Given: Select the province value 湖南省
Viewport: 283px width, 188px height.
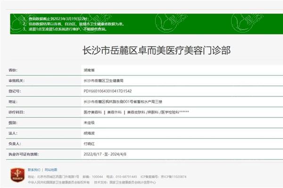Looking at the screenshot, I should click(x=89, y=70).
